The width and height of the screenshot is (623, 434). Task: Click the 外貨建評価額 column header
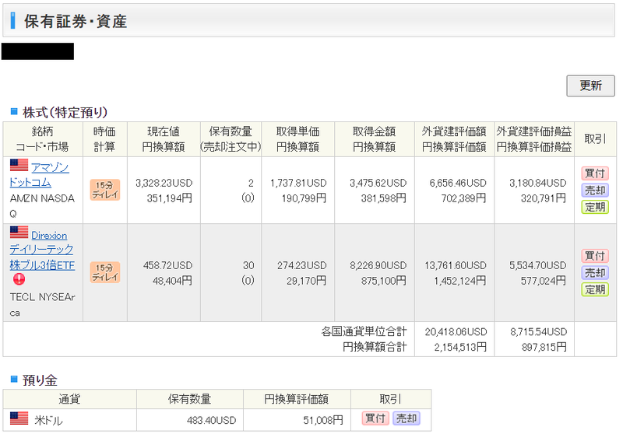click(x=454, y=139)
